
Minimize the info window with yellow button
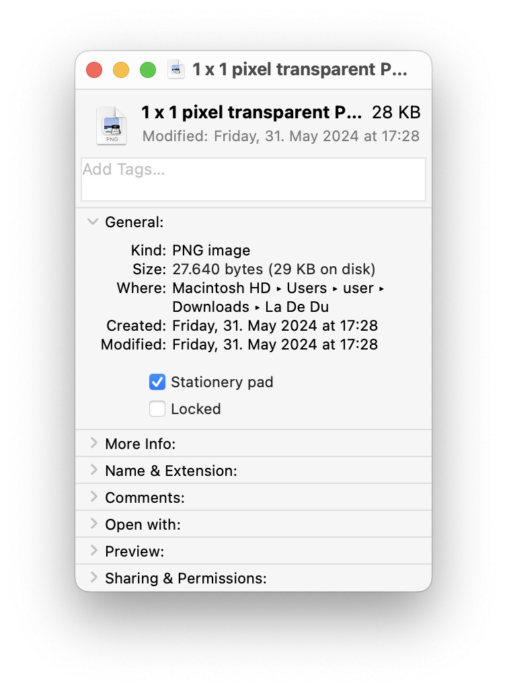[121, 70]
